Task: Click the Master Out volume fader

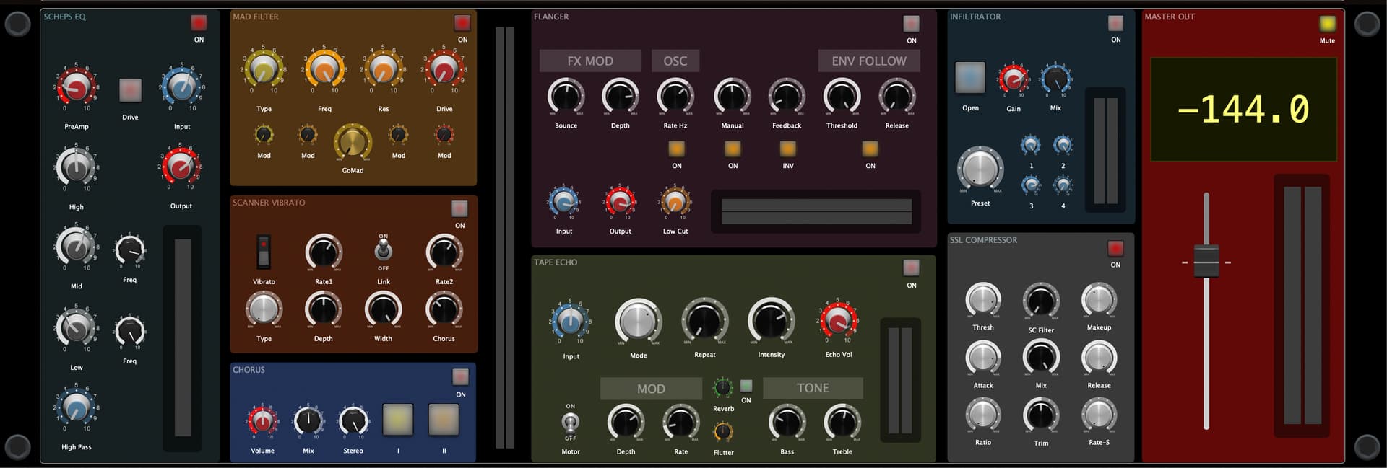Action: [1206, 261]
